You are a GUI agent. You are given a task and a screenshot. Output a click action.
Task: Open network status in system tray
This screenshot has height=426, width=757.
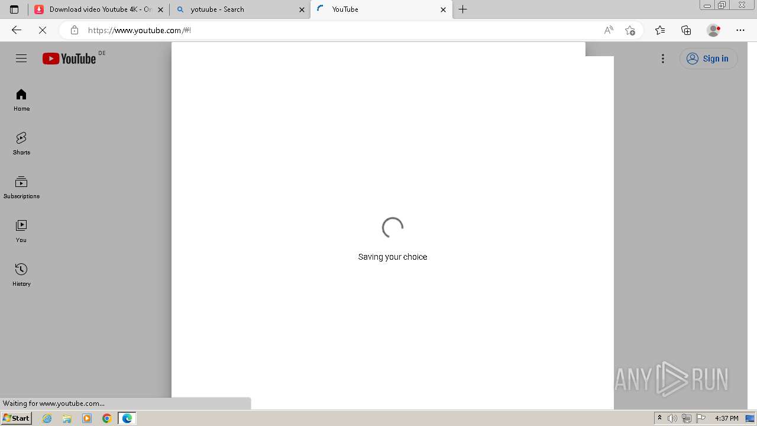[687, 418]
